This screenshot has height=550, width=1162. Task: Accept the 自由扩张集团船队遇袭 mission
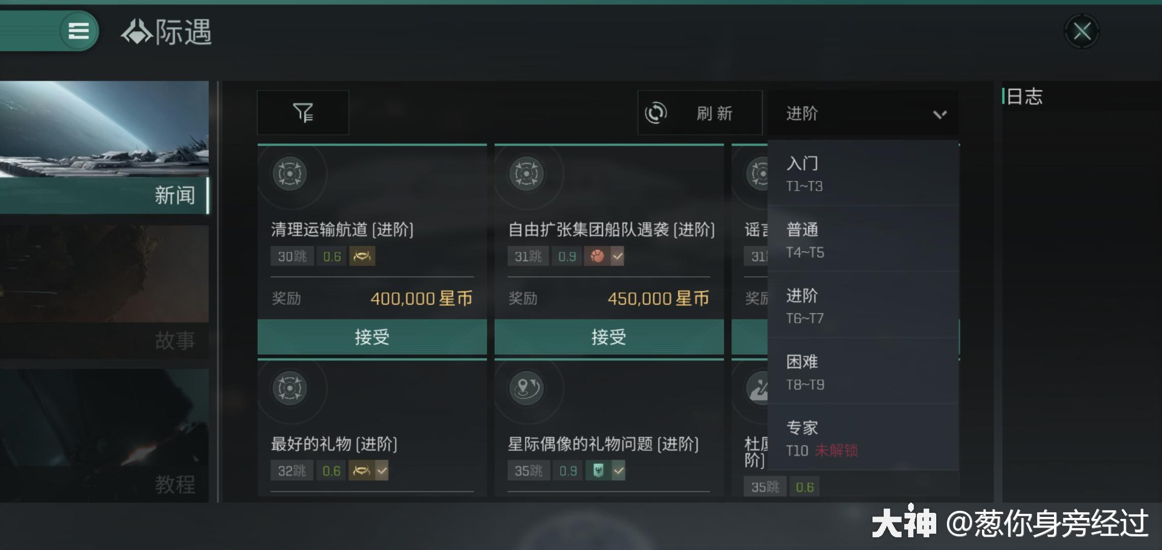(609, 337)
